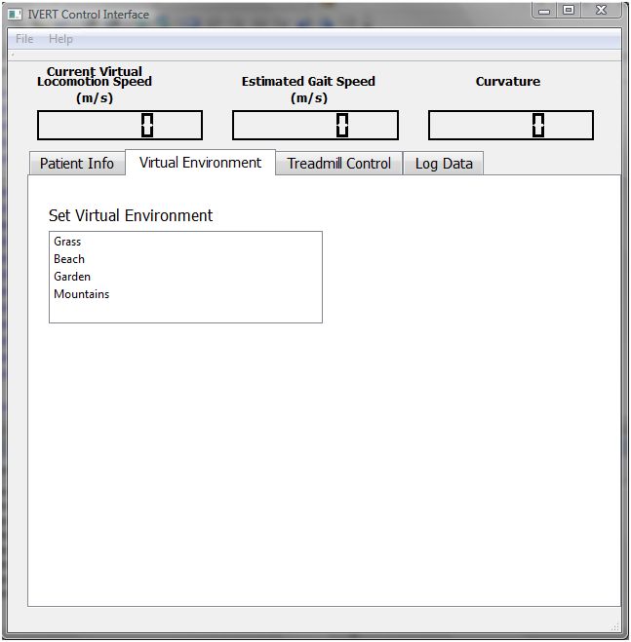Switch to the Patient Info tab
The width and height of the screenshot is (631, 642).
pos(77,164)
